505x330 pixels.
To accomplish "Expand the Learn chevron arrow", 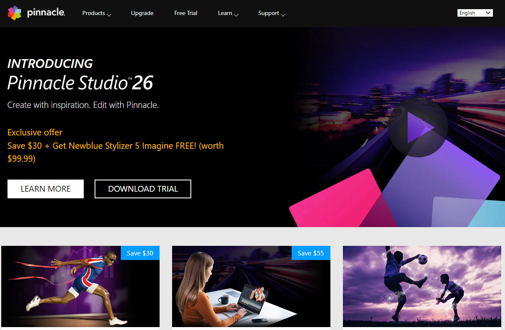I will [x=236, y=15].
